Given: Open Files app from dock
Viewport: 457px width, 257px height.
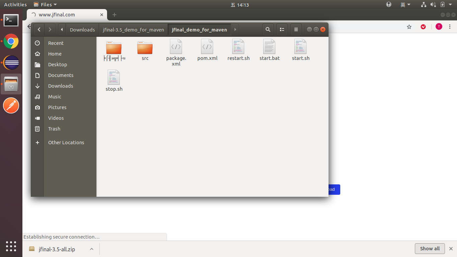Looking at the screenshot, I should pyautogui.click(x=11, y=84).
